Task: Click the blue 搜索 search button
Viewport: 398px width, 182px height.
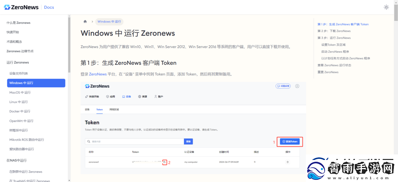Action: point(188,142)
